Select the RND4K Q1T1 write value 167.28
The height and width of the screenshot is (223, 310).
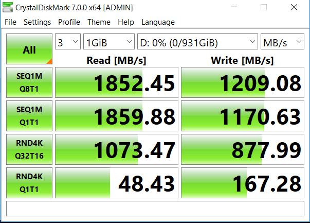coord(243,183)
